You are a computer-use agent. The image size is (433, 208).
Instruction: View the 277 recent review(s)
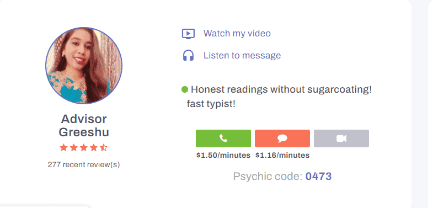tap(84, 164)
